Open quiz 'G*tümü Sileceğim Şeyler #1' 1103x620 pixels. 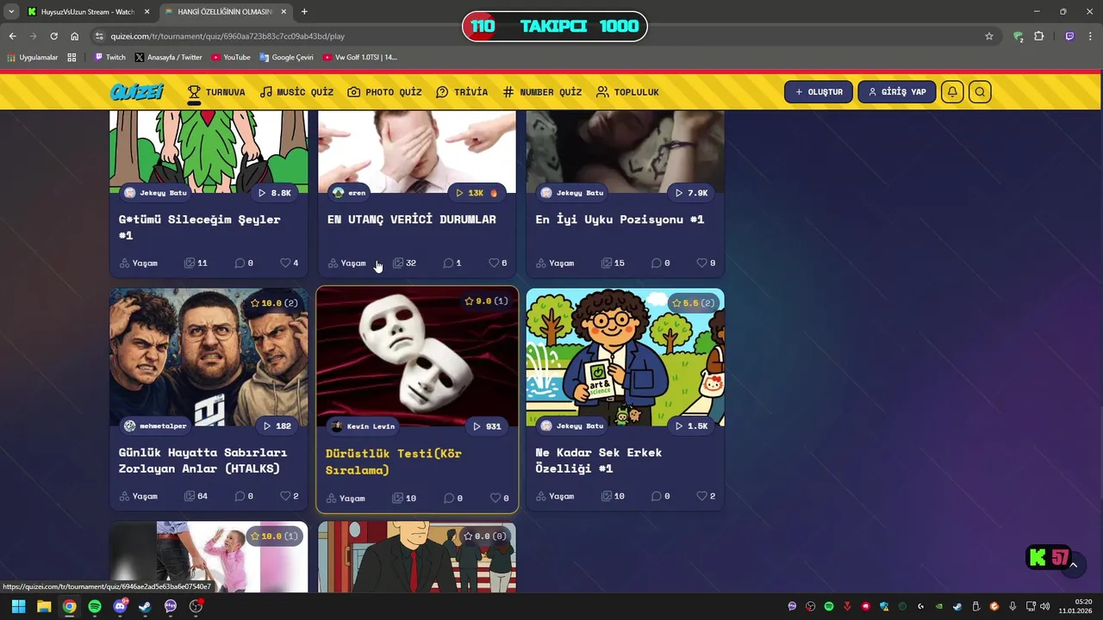[x=199, y=227]
